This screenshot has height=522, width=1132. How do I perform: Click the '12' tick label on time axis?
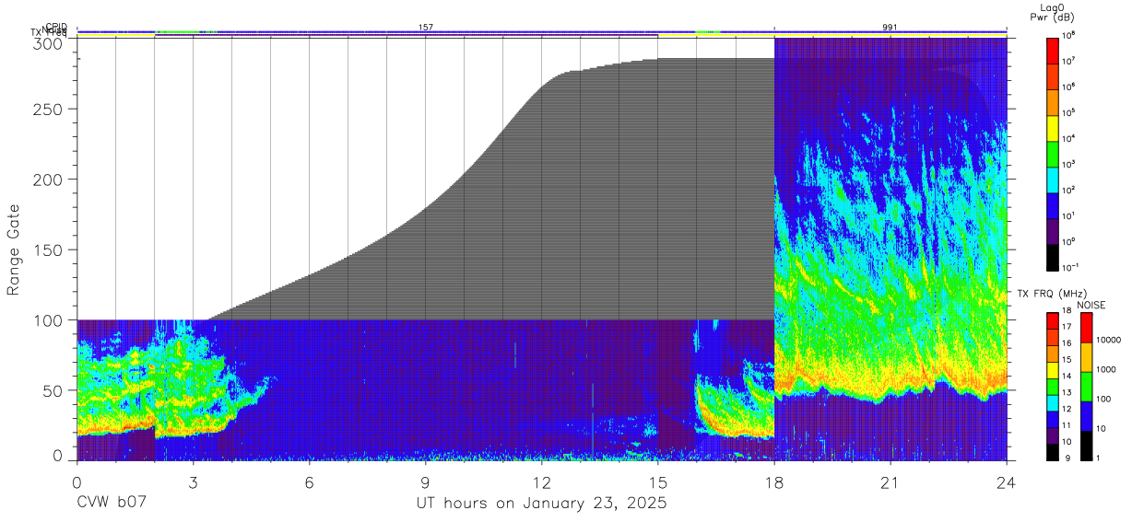pos(541,483)
